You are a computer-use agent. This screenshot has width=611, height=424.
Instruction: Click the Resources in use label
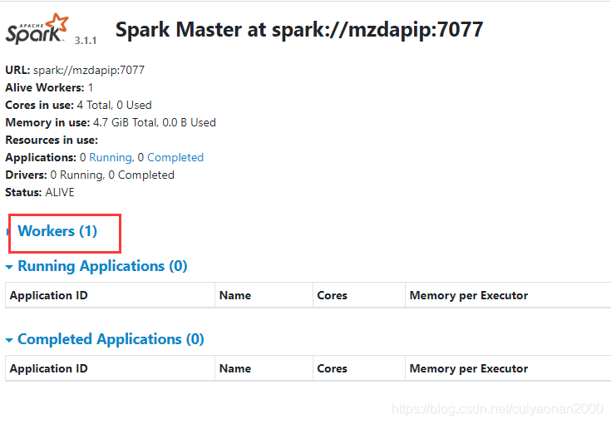52,140
